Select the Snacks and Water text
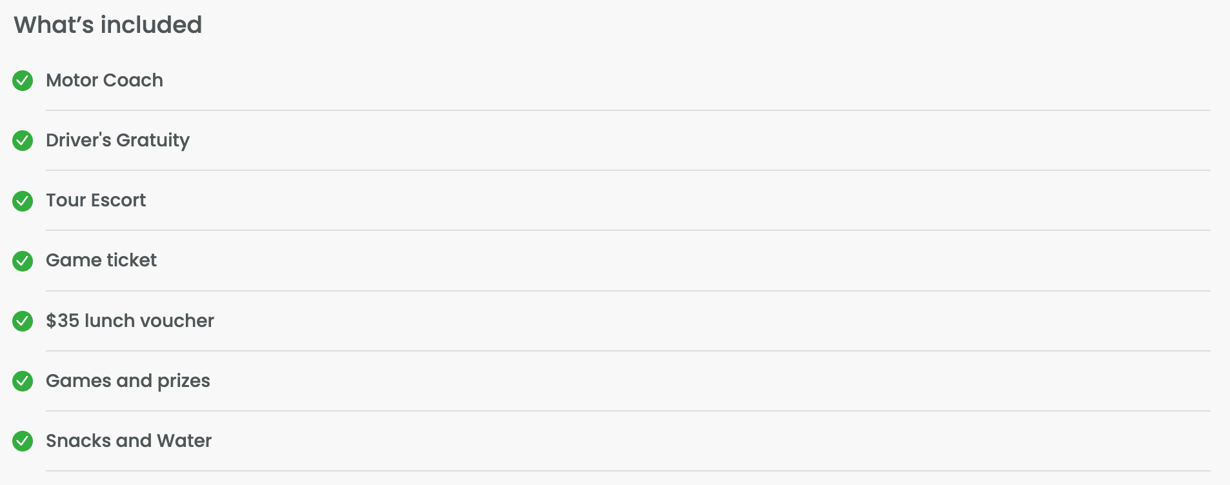This screenshot has height=485, width=1230. click(128, 440)
